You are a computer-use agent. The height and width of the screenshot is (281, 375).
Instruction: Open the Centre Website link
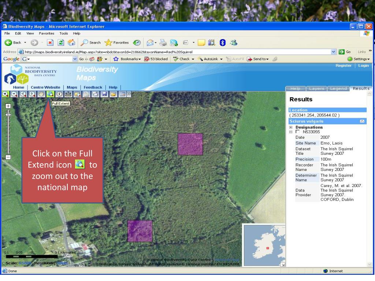point(45,87)
